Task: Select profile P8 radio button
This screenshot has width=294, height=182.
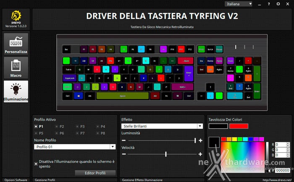Action: tap(97, 133)
